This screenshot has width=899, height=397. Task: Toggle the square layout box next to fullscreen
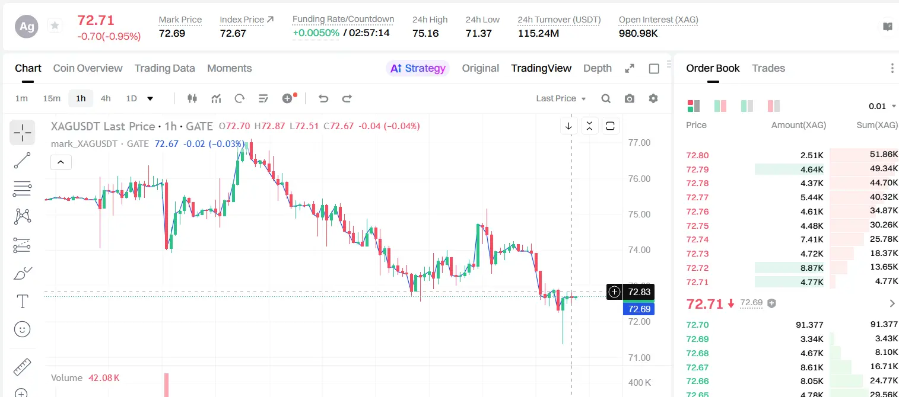pyautogui.click(x=654, y=69)
